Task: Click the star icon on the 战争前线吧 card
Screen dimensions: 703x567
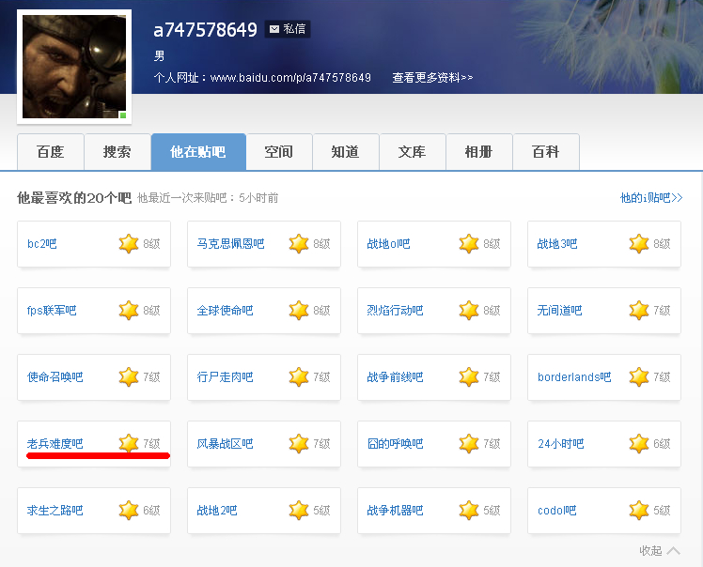Action: [469, 377]
